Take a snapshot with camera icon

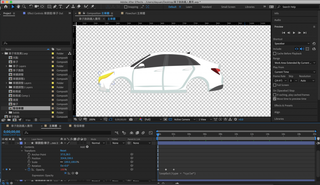(131, 119)
